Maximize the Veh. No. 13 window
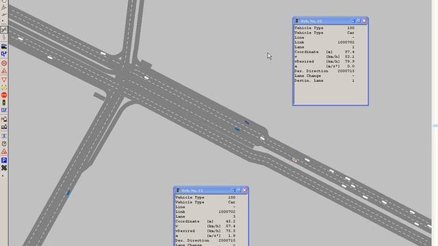 (239, 190)
